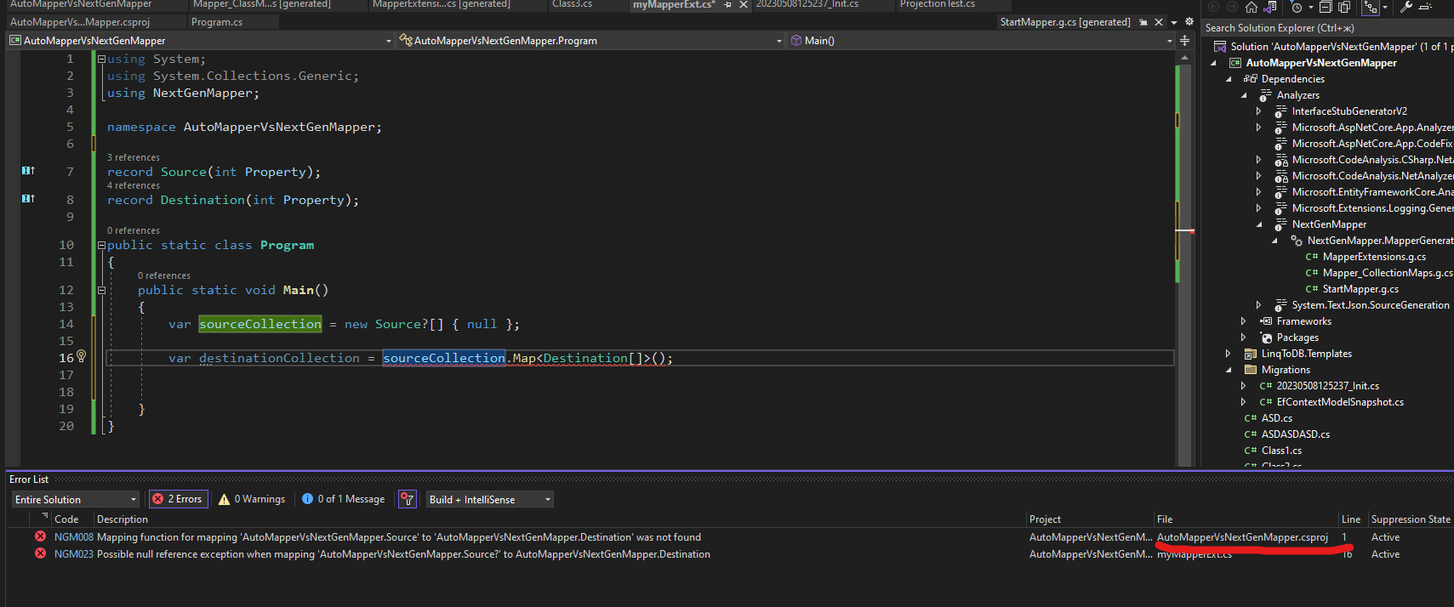Close the myMapperExt.cs tab
This screenshot has height=607, width=1454.
coord(744,5)
